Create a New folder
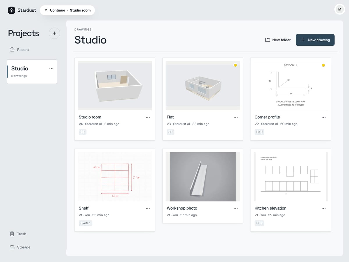The image size is (349, 262). 278,40
